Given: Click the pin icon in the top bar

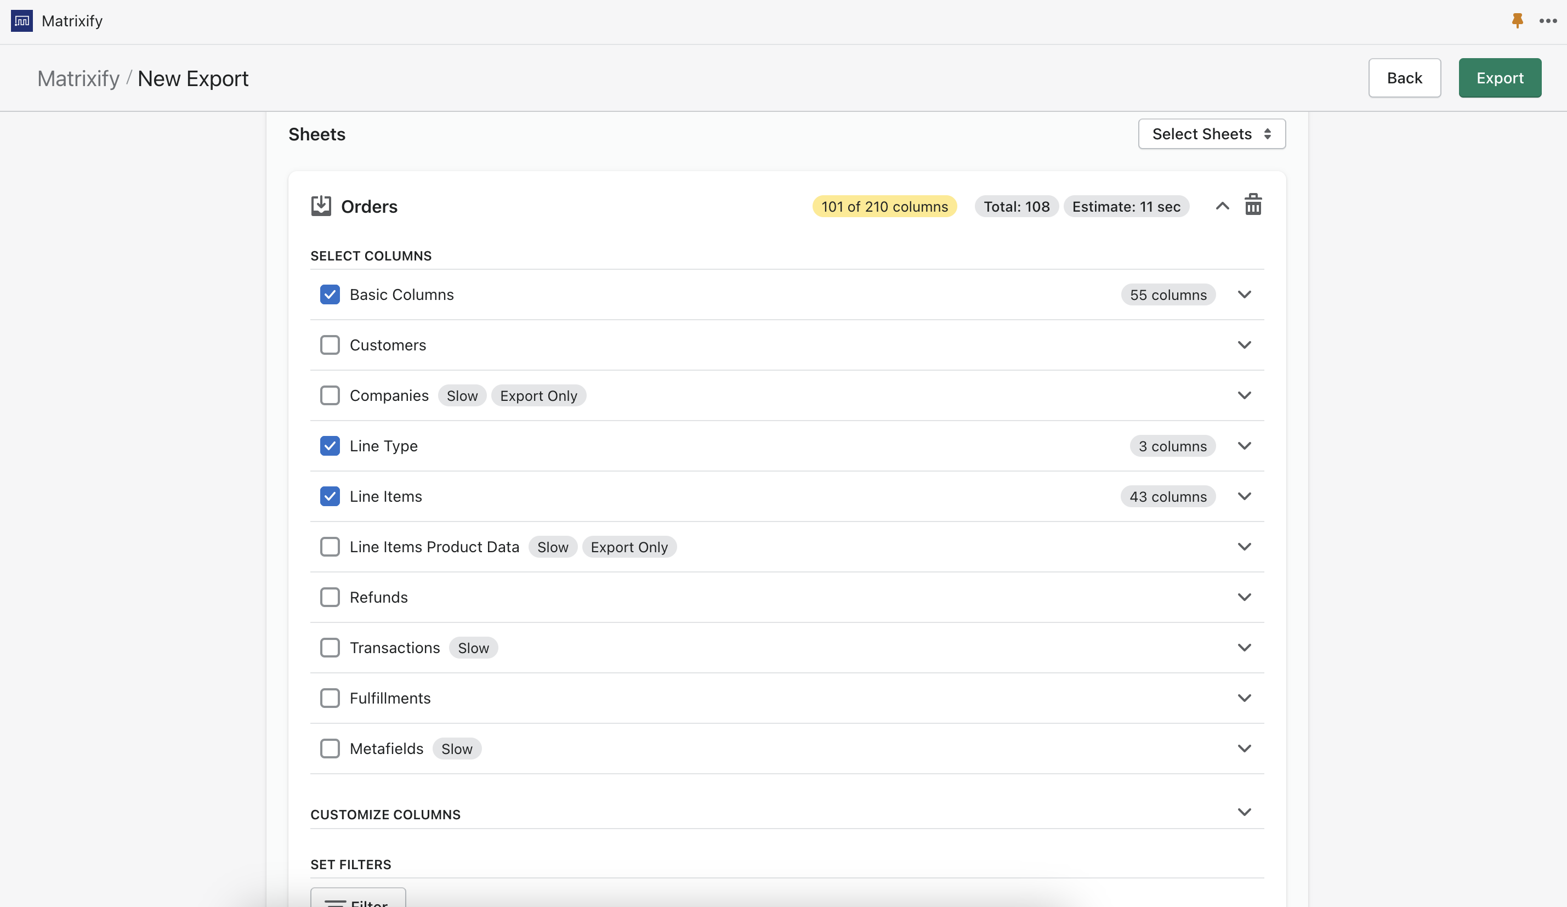Looking at the screenshot, I should pyautogui.click(x=1517, y=20).
